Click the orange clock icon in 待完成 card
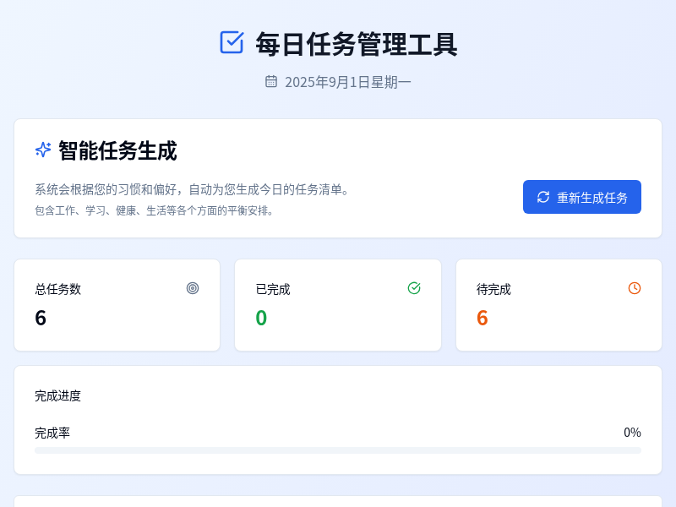The image size is (676, 507). 635,288
